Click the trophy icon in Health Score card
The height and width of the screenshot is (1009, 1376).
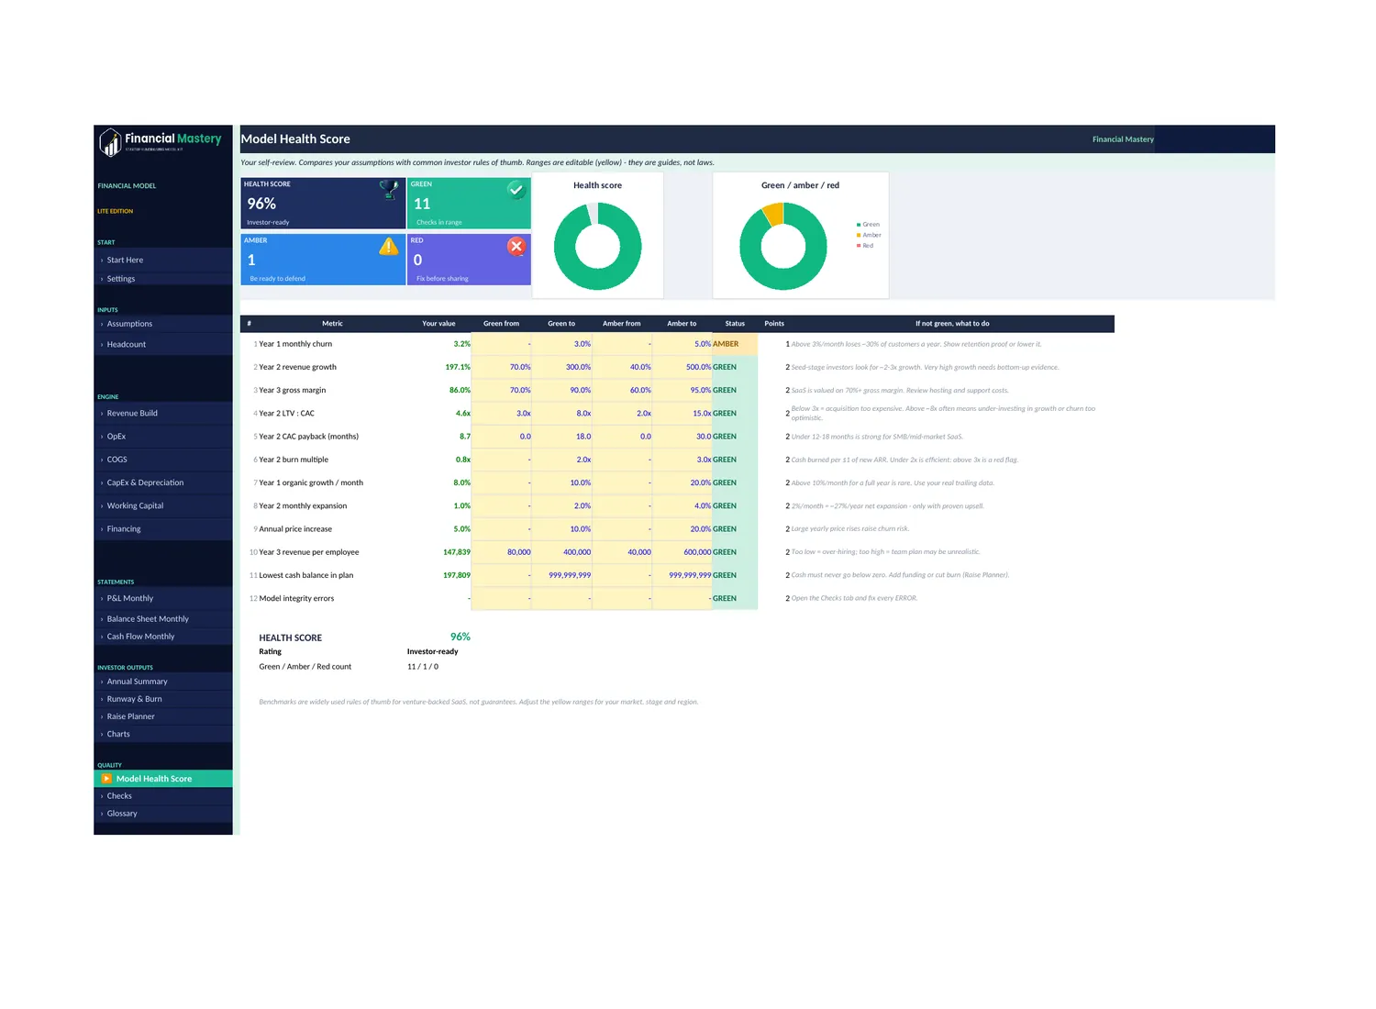coord(389,190)
